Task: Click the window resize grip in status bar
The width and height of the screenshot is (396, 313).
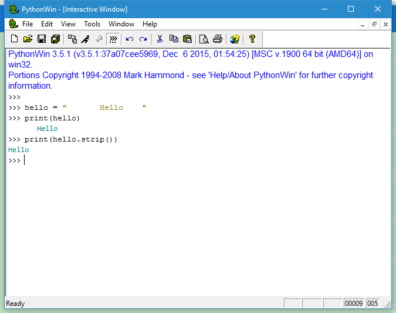Action: point(387,304)
